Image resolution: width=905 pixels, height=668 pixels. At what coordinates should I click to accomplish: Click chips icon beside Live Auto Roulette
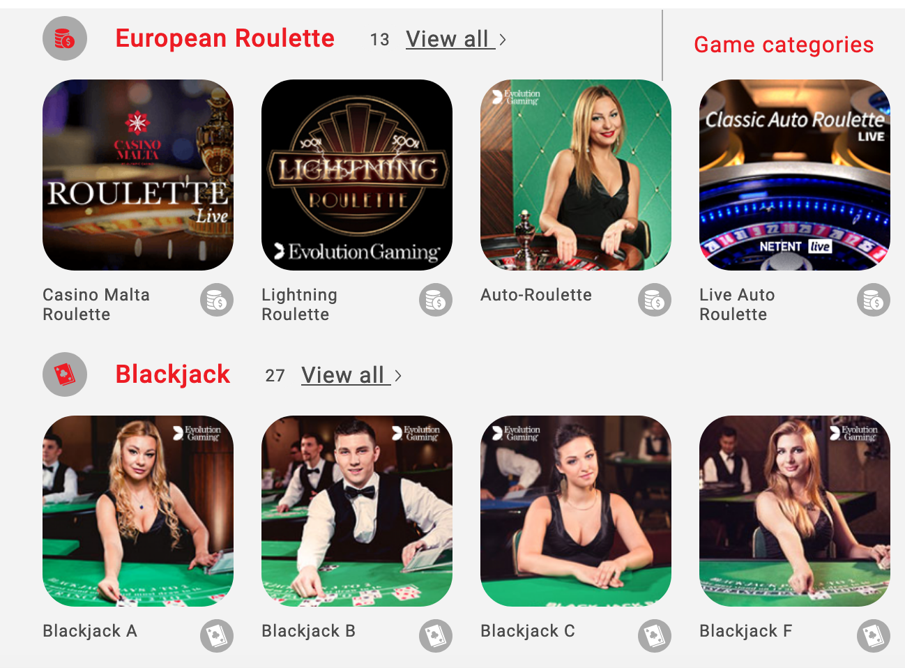[x=874, y=300]
